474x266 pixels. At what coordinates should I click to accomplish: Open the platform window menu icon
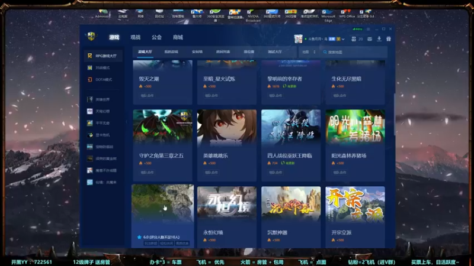click(x=368, y=29)
